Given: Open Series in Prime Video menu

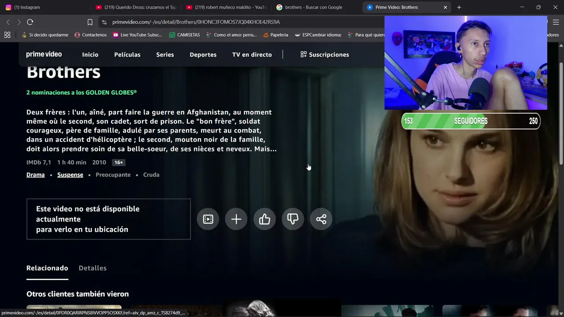Looking at the screenshot, I should [x=165, y=55].
